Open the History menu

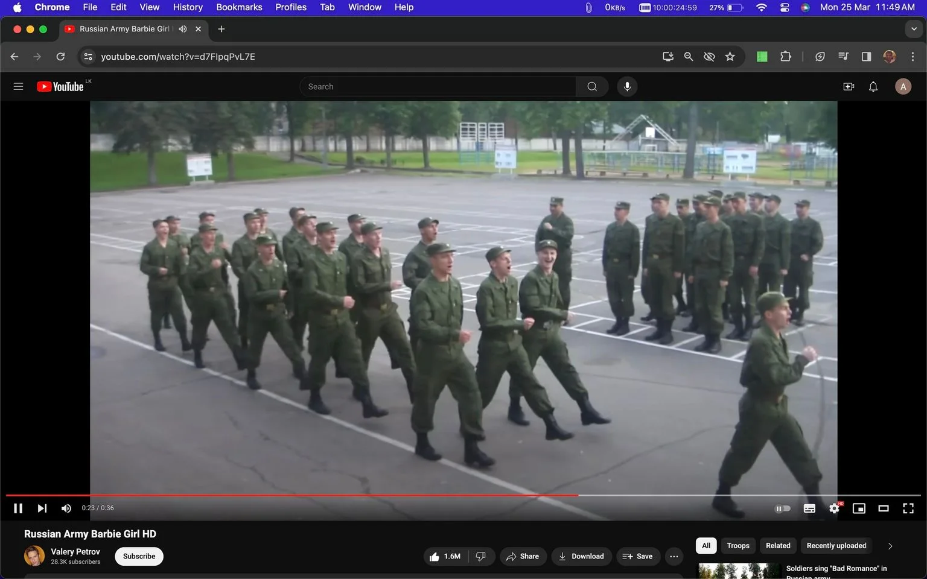coord(188,7)
